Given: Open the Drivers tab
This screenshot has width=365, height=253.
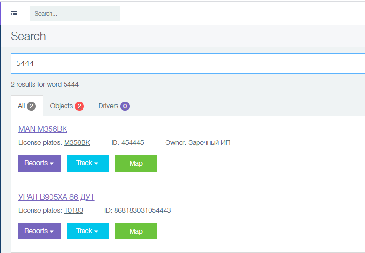Looking at the screenshot, I should coord(108,106).
